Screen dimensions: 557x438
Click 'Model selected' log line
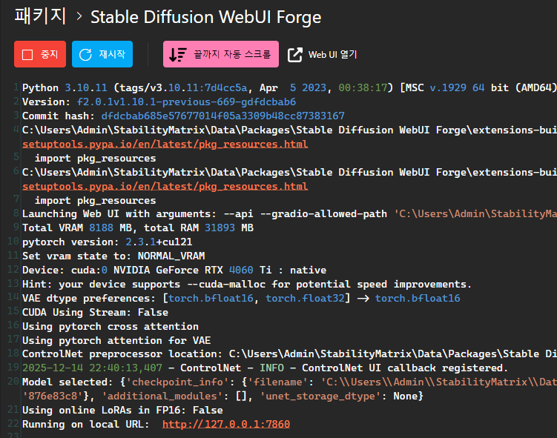(289, 389)
